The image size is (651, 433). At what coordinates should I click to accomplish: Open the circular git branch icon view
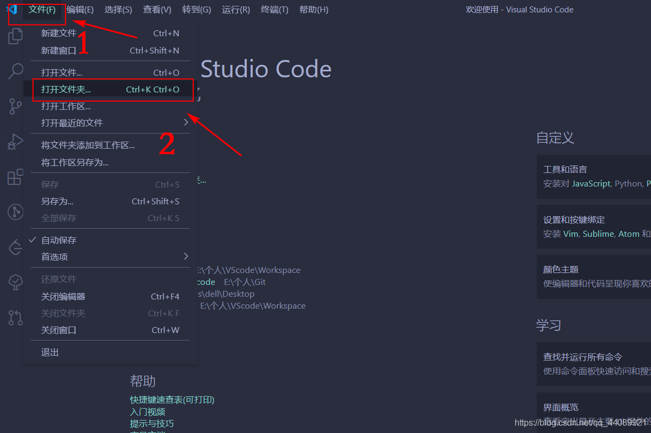point(15,212)
